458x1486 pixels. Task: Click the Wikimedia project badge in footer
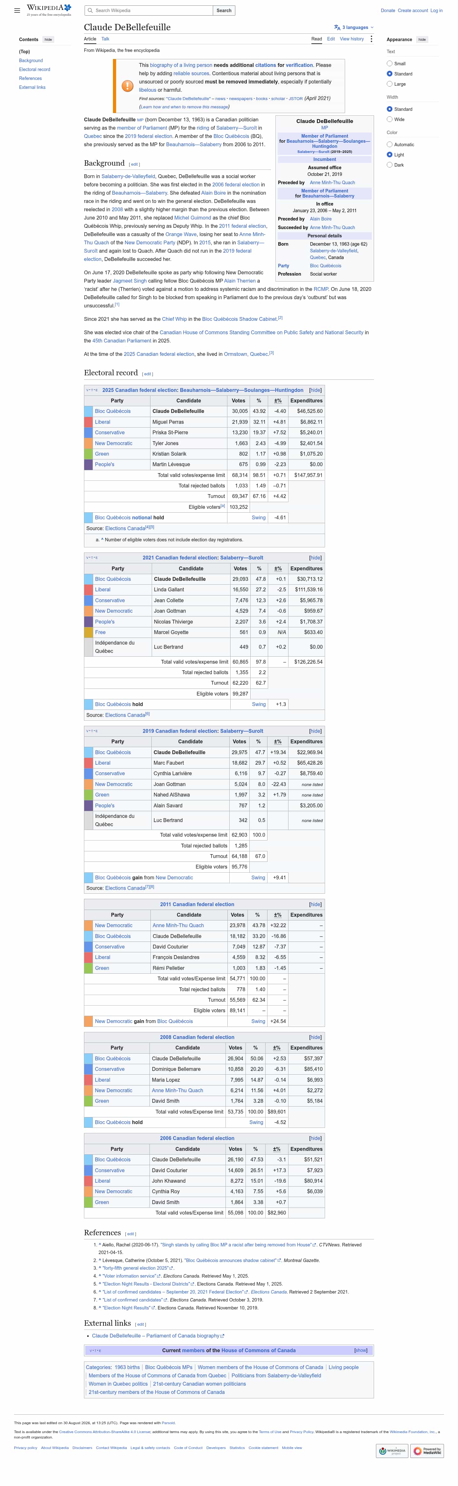(x=392, y=1451)
